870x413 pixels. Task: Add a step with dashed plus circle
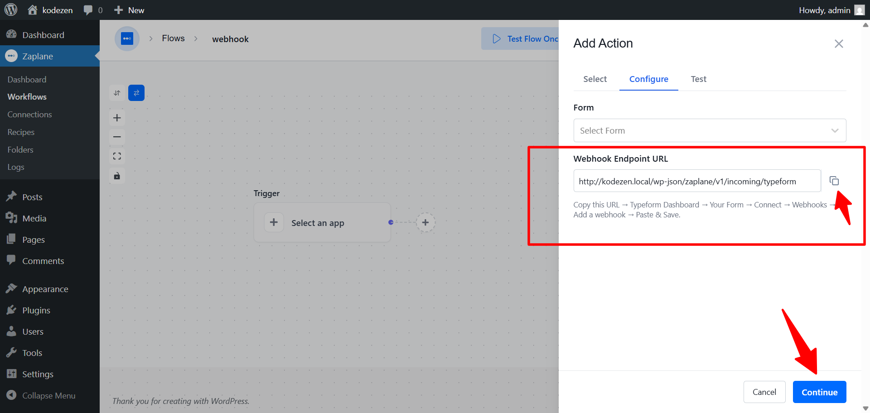click(x=425, y=222)
